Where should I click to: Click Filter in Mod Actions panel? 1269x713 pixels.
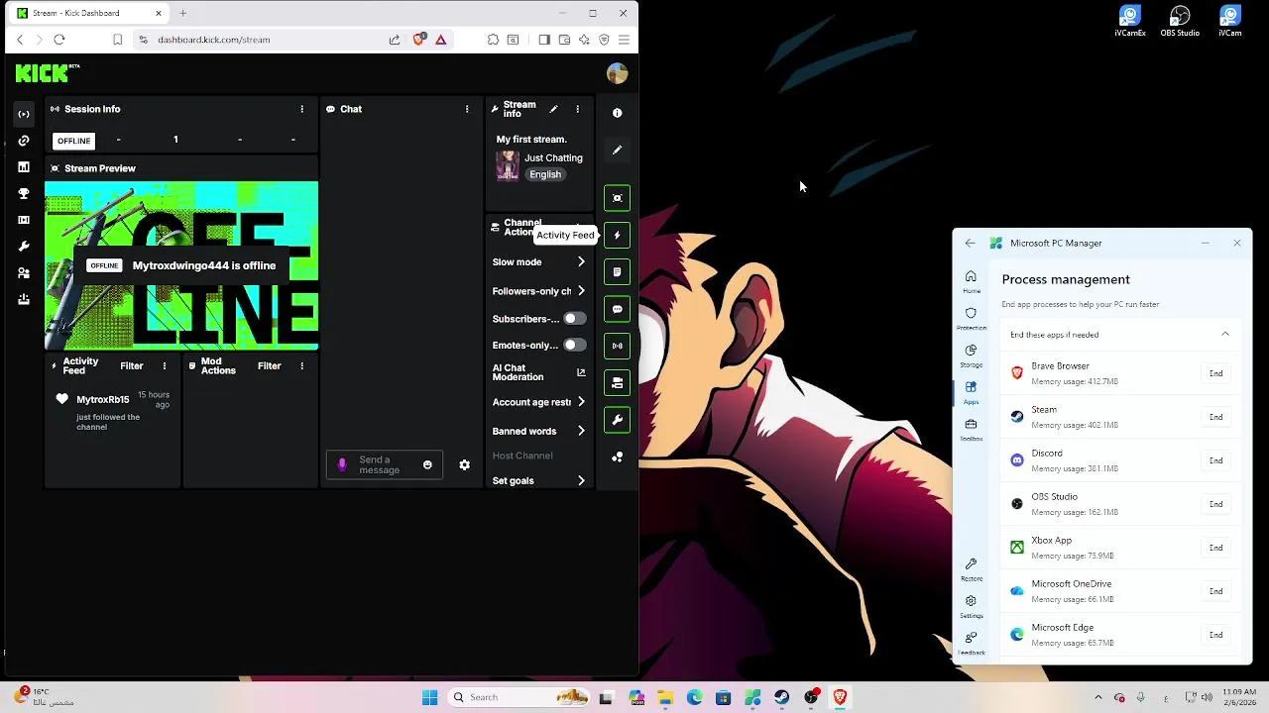pyautogui.click(x=270, y=366)
